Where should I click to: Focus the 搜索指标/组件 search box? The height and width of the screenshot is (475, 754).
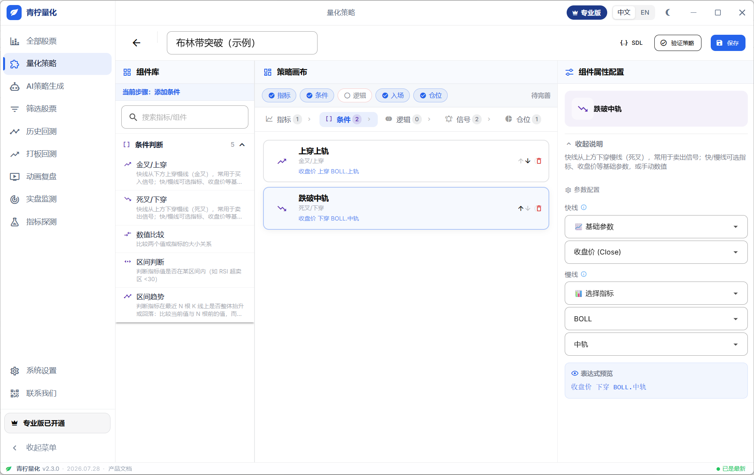(x=185, y=117)
